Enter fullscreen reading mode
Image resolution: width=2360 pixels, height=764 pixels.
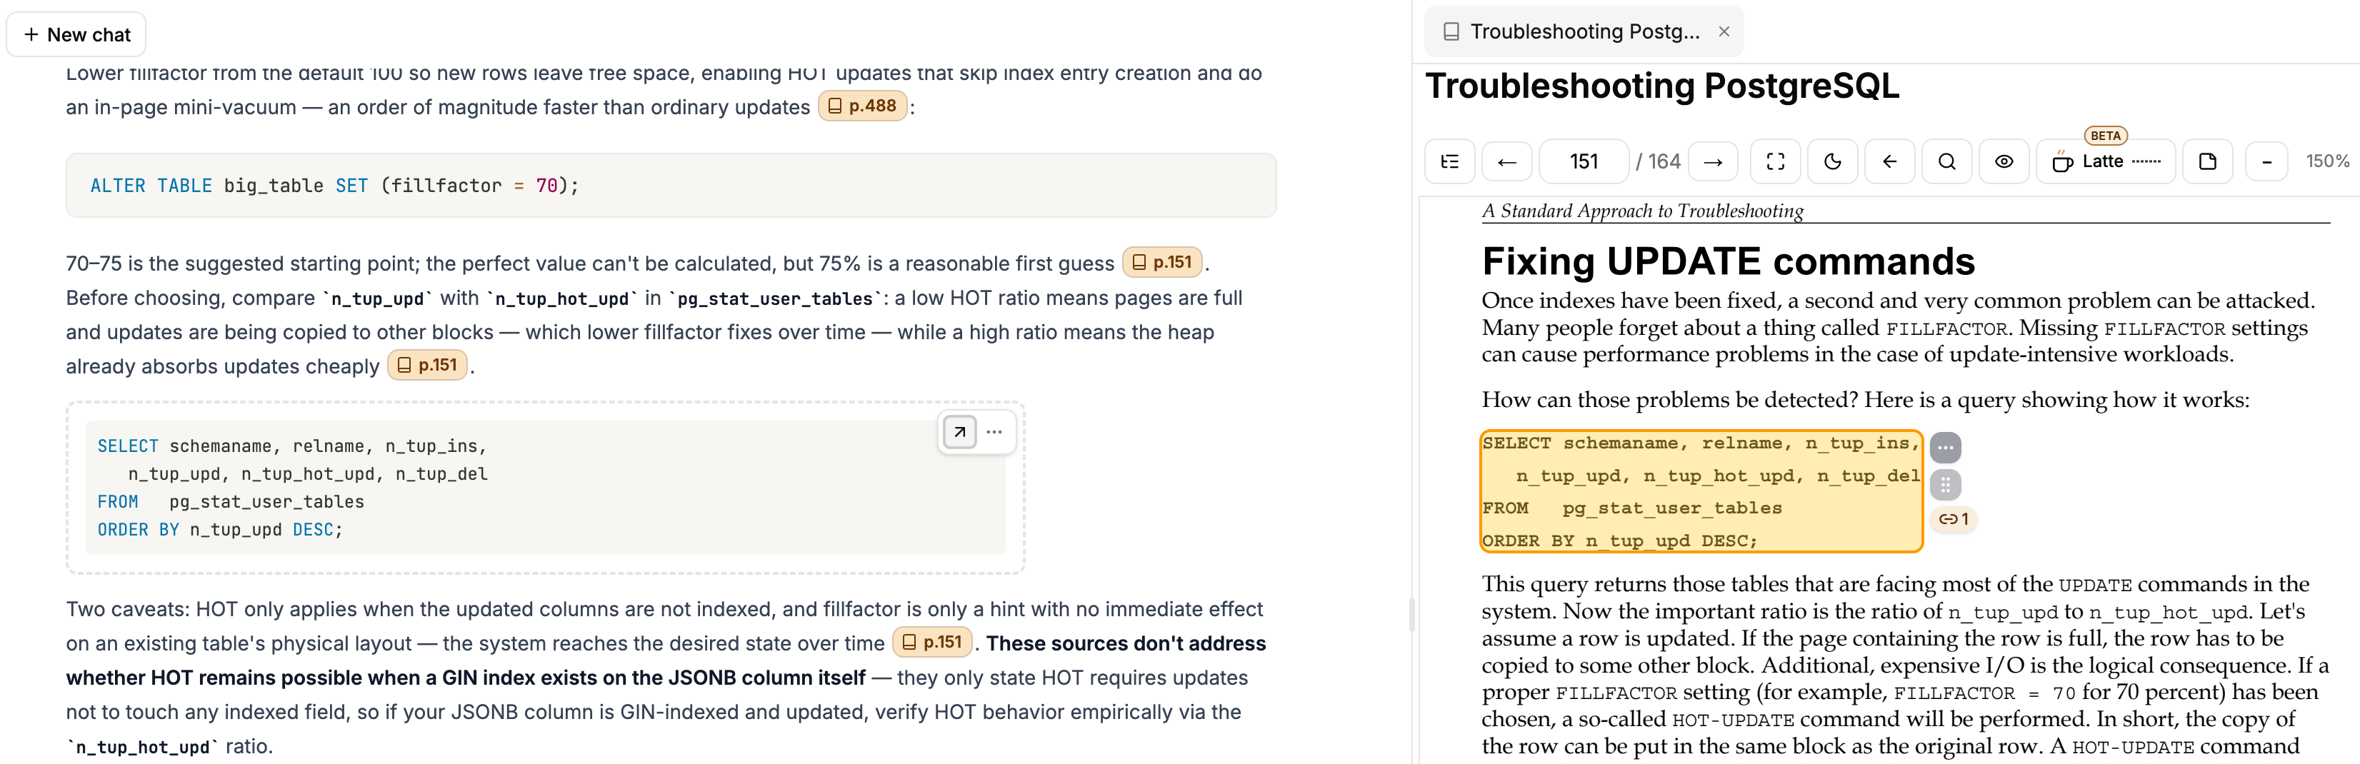pyautogui.click(x=1776, y=161)
